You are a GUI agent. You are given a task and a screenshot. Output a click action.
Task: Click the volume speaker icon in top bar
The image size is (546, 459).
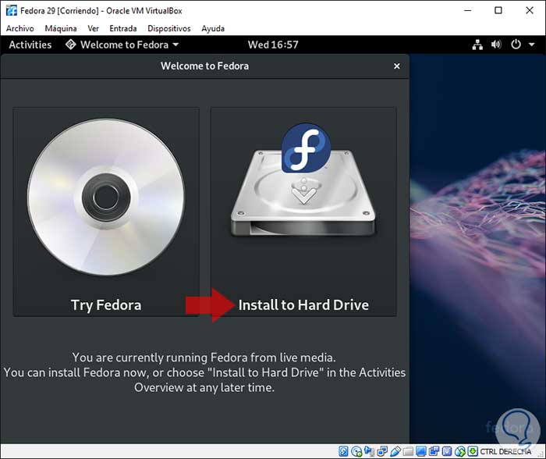click(x=497, y=45)
